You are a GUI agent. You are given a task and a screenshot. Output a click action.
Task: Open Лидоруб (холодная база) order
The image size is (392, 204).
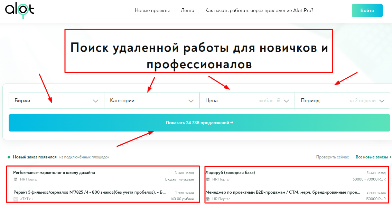pos(230,173)
